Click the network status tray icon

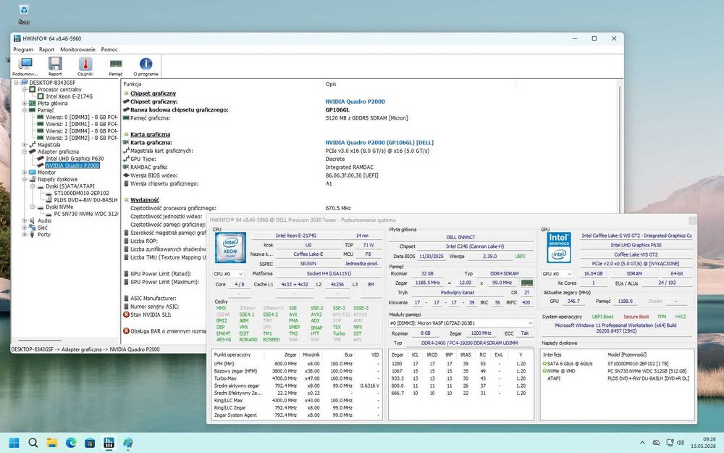tap(670, 443)
